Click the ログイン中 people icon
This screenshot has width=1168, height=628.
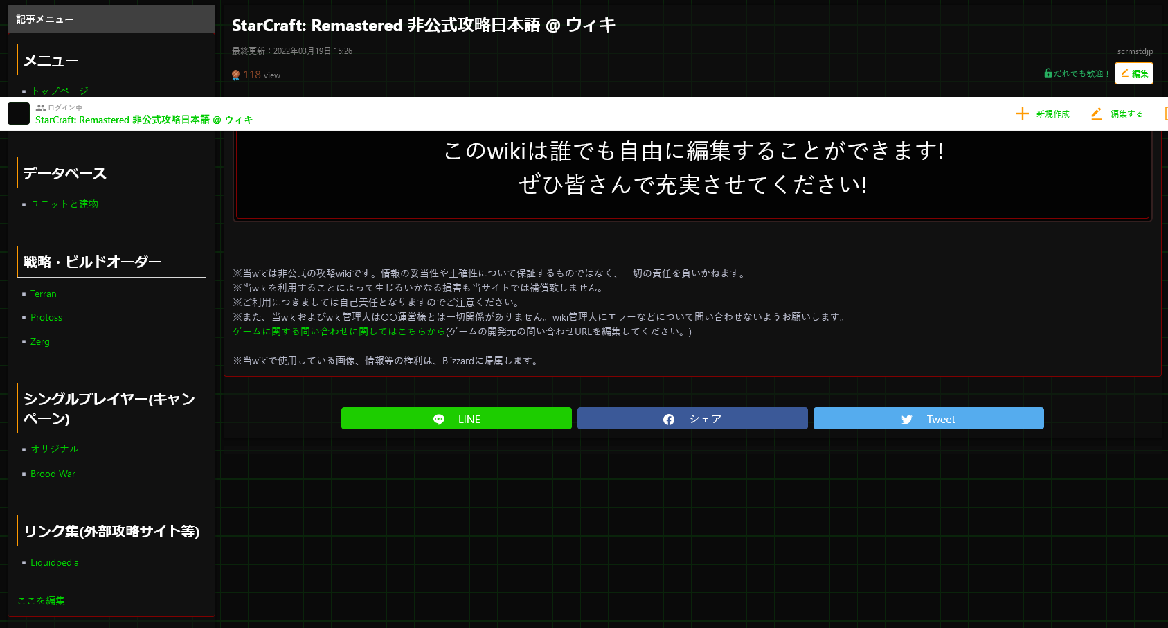[x=41, y=108]
